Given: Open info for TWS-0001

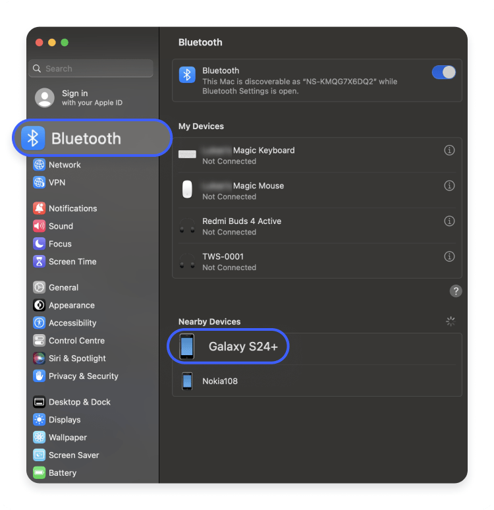Looking at the screenshot, I should (449, 256).
